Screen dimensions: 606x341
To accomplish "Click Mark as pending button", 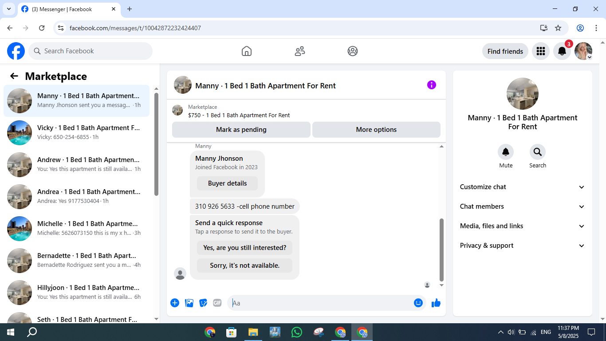I will [x=241, y=130].
